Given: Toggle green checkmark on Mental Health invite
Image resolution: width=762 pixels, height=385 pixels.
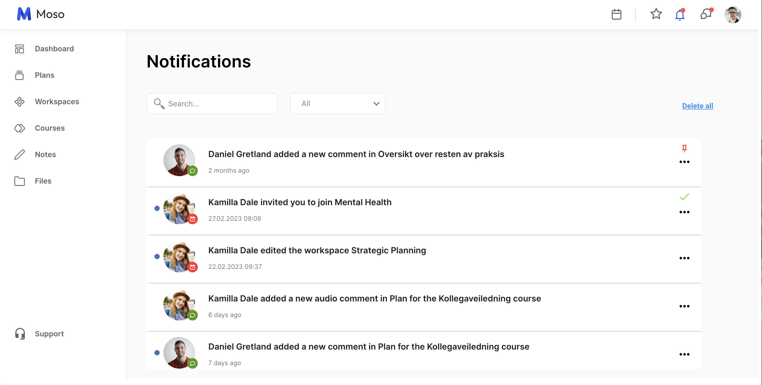Looking at the screenshot, I should click(684, 197).
